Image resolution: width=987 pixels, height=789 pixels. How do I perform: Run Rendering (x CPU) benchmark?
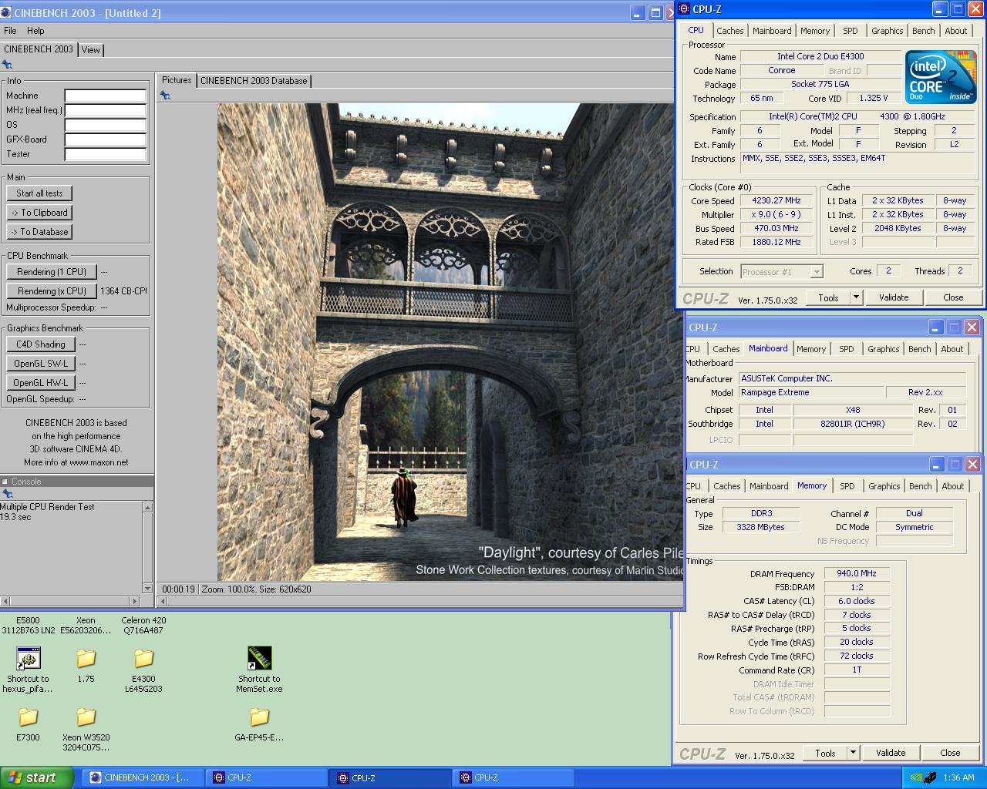pos(52,291)
